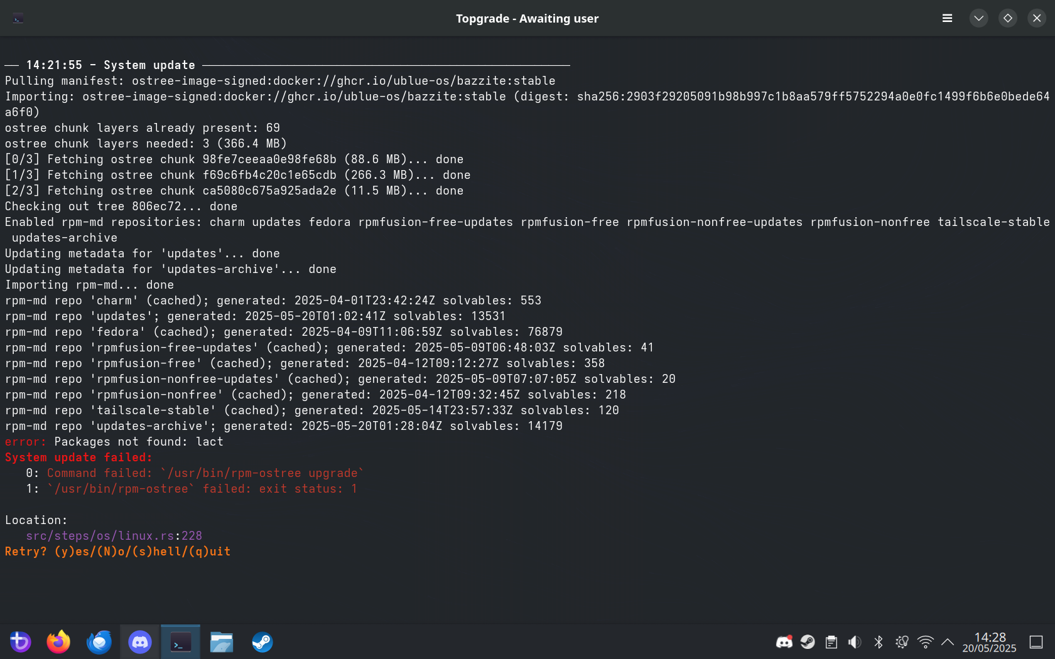Click the rpm-md repo 'tailscale-stable' line
The height and width of the screenshot is (659, 1055).
[x=312, y=410]
